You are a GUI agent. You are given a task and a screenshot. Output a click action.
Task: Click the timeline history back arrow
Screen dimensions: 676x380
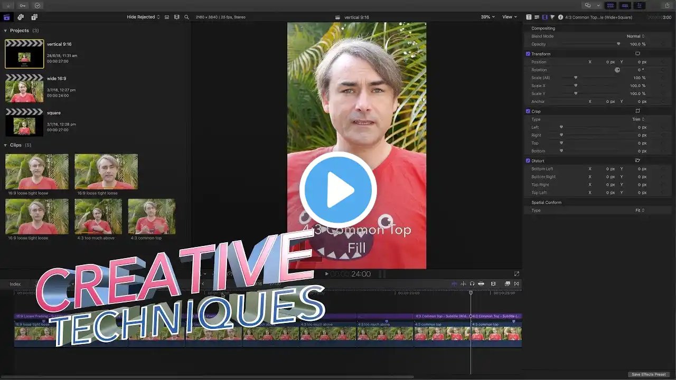(203, 284)
